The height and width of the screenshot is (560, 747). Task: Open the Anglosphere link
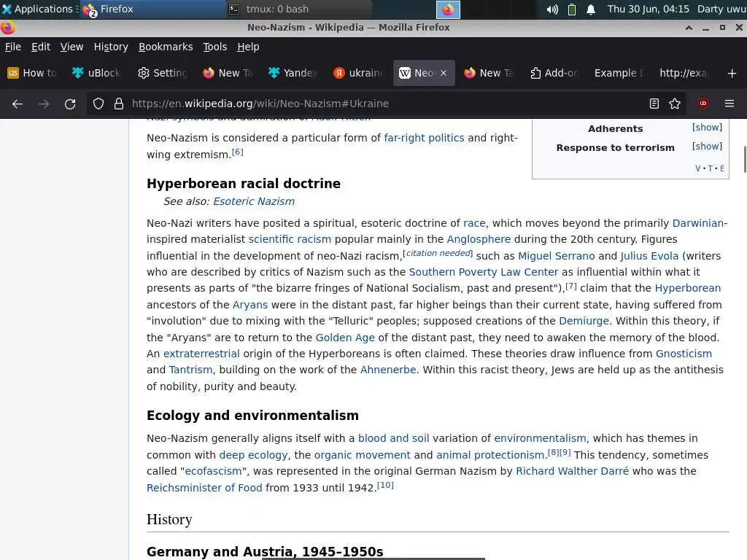(479, 239)
